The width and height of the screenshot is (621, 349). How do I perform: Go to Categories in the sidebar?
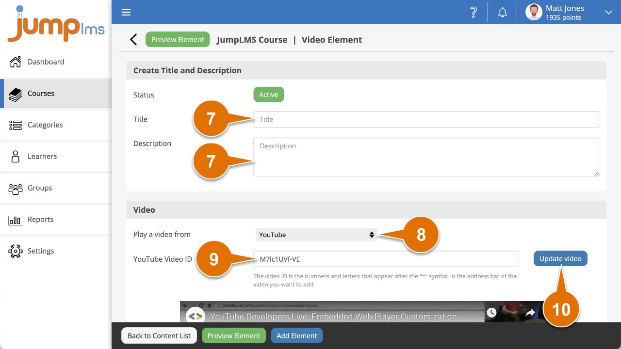click(56, 125)
